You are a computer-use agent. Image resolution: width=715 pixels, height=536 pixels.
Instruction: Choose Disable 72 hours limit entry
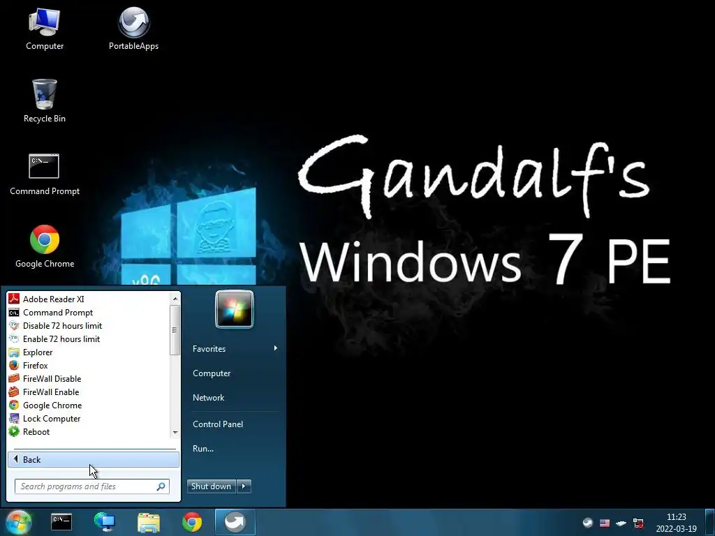(89, 325)
